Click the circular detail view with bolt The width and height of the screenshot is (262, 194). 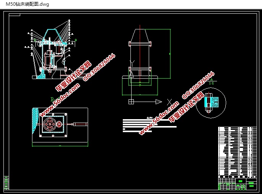pyautogui.click(x=211, y=102)
